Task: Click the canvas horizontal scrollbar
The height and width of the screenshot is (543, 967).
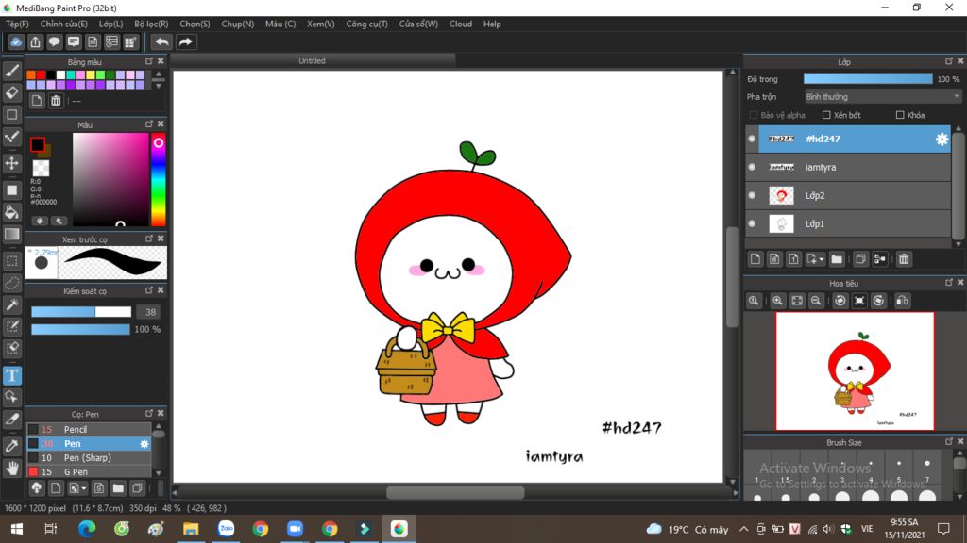Action: click(x=455, y=492)
